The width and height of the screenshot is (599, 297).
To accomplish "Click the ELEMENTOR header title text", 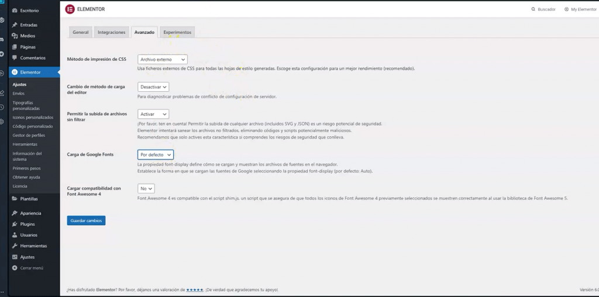I will [91, 9].
